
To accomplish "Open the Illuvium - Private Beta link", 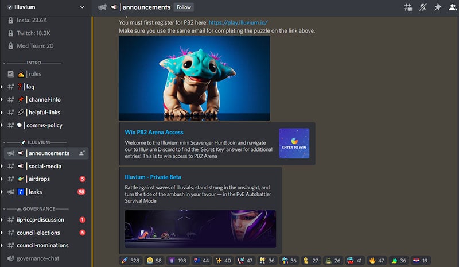I will (153, 177).
